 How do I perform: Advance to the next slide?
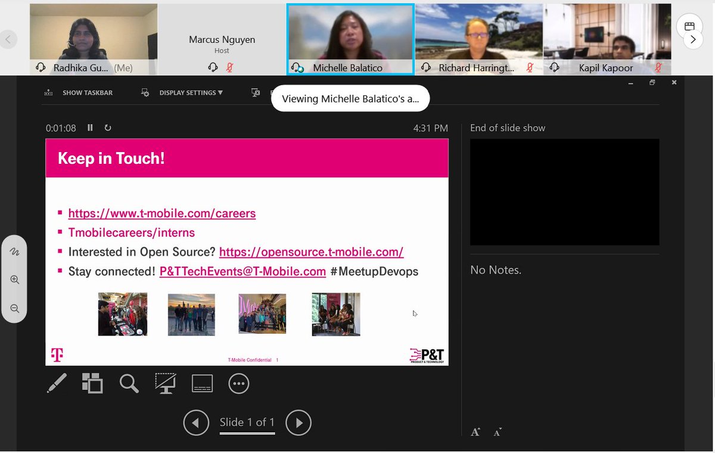coord(299,423)
